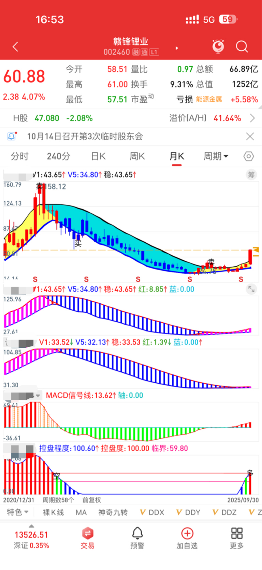The height and width of the screenshot is (570, 262).
Task: Tap the stock name 赣锋锂业 title
Action: point(131,42)
